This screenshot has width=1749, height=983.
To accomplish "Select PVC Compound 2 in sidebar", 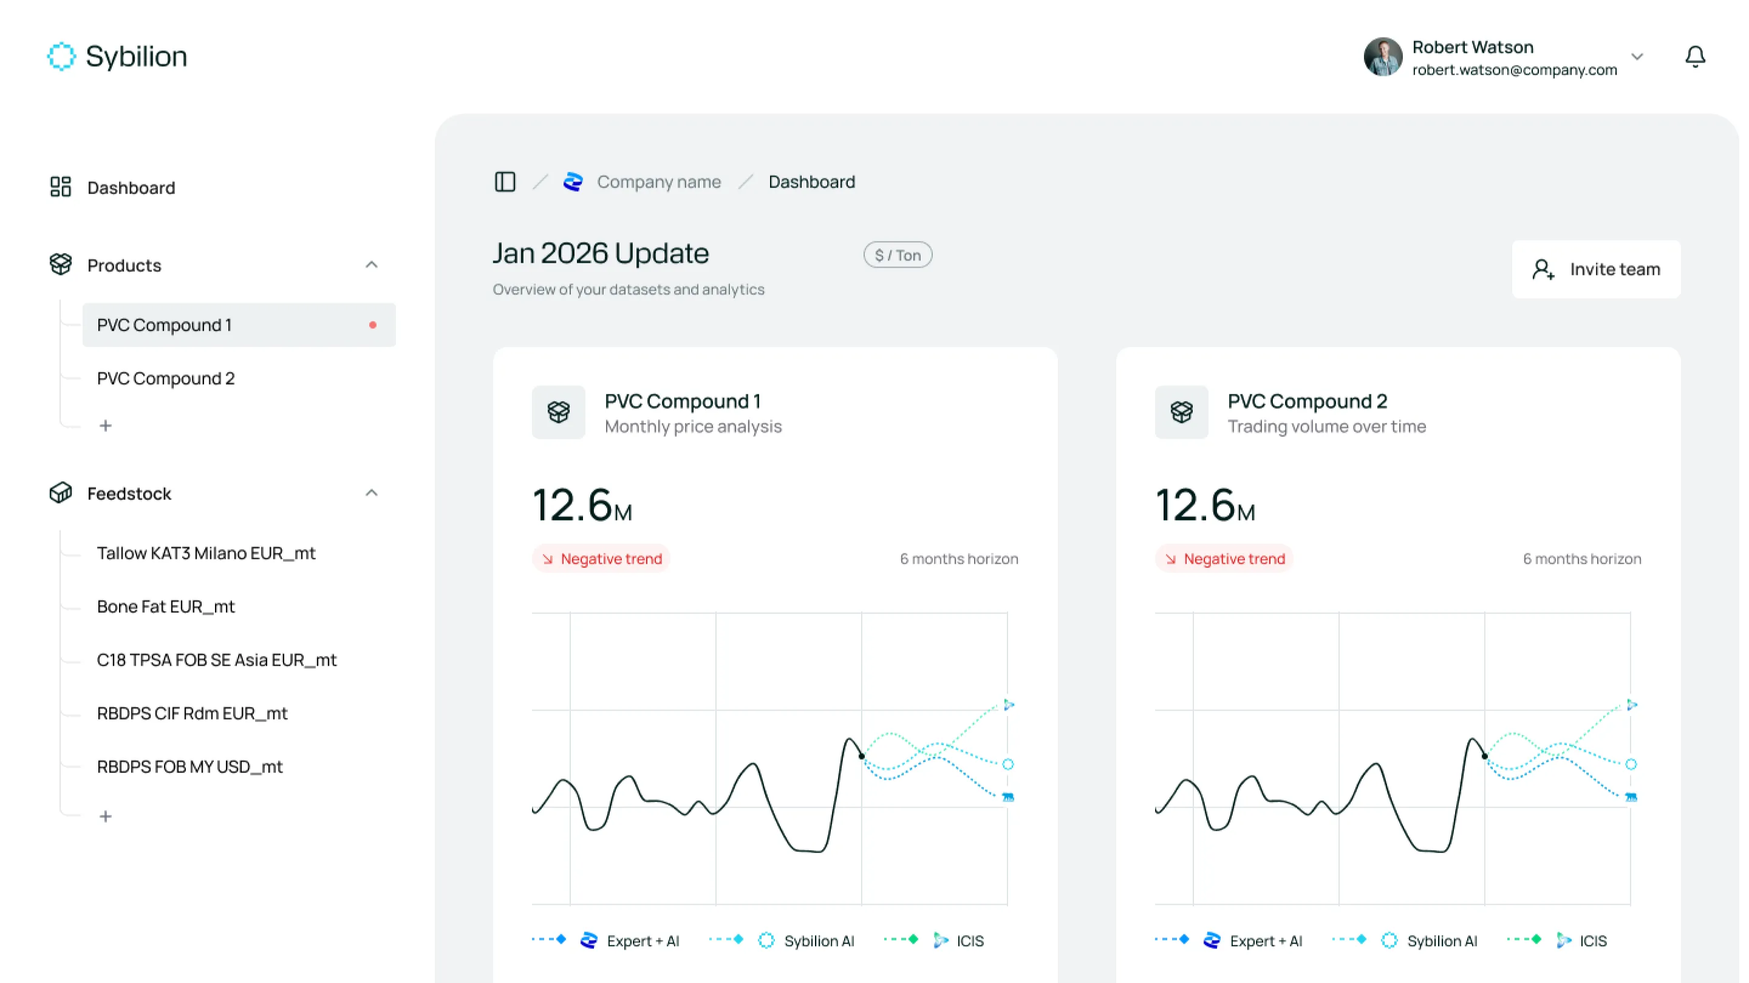I will [x=166, y=378].
